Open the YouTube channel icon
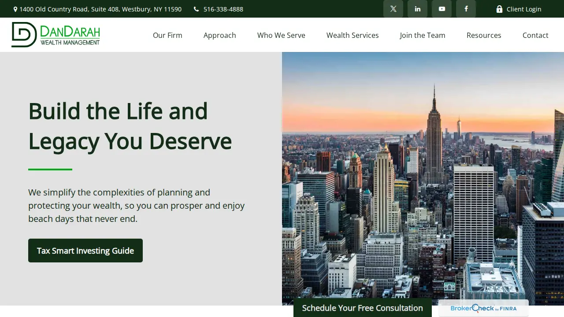This screenshot has width=564, height=317. pyautogui.click(x=442, y=9)
